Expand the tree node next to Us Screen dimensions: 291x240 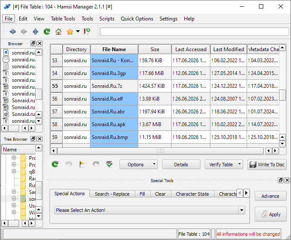(14, 205)
